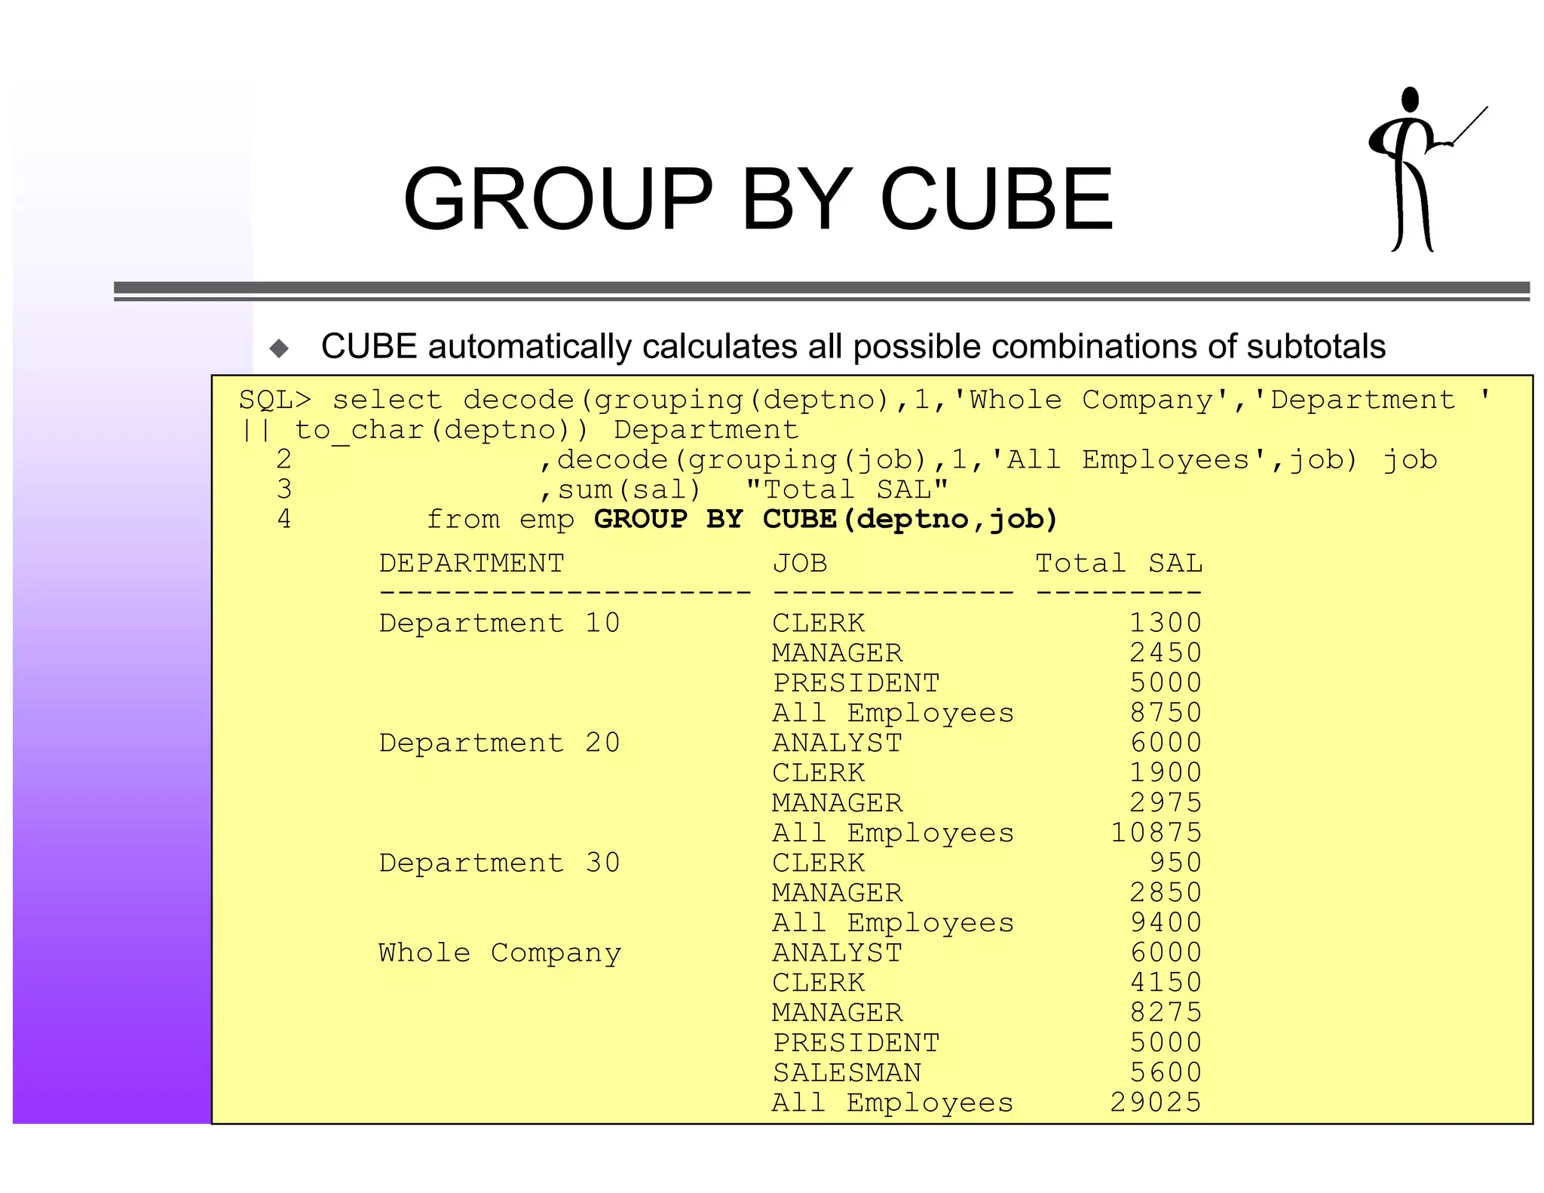Viewport: 1544px width, 1193px height.
Task: Click the value 950 for Department 30 CLERK
Action: tap(1175, 863)
